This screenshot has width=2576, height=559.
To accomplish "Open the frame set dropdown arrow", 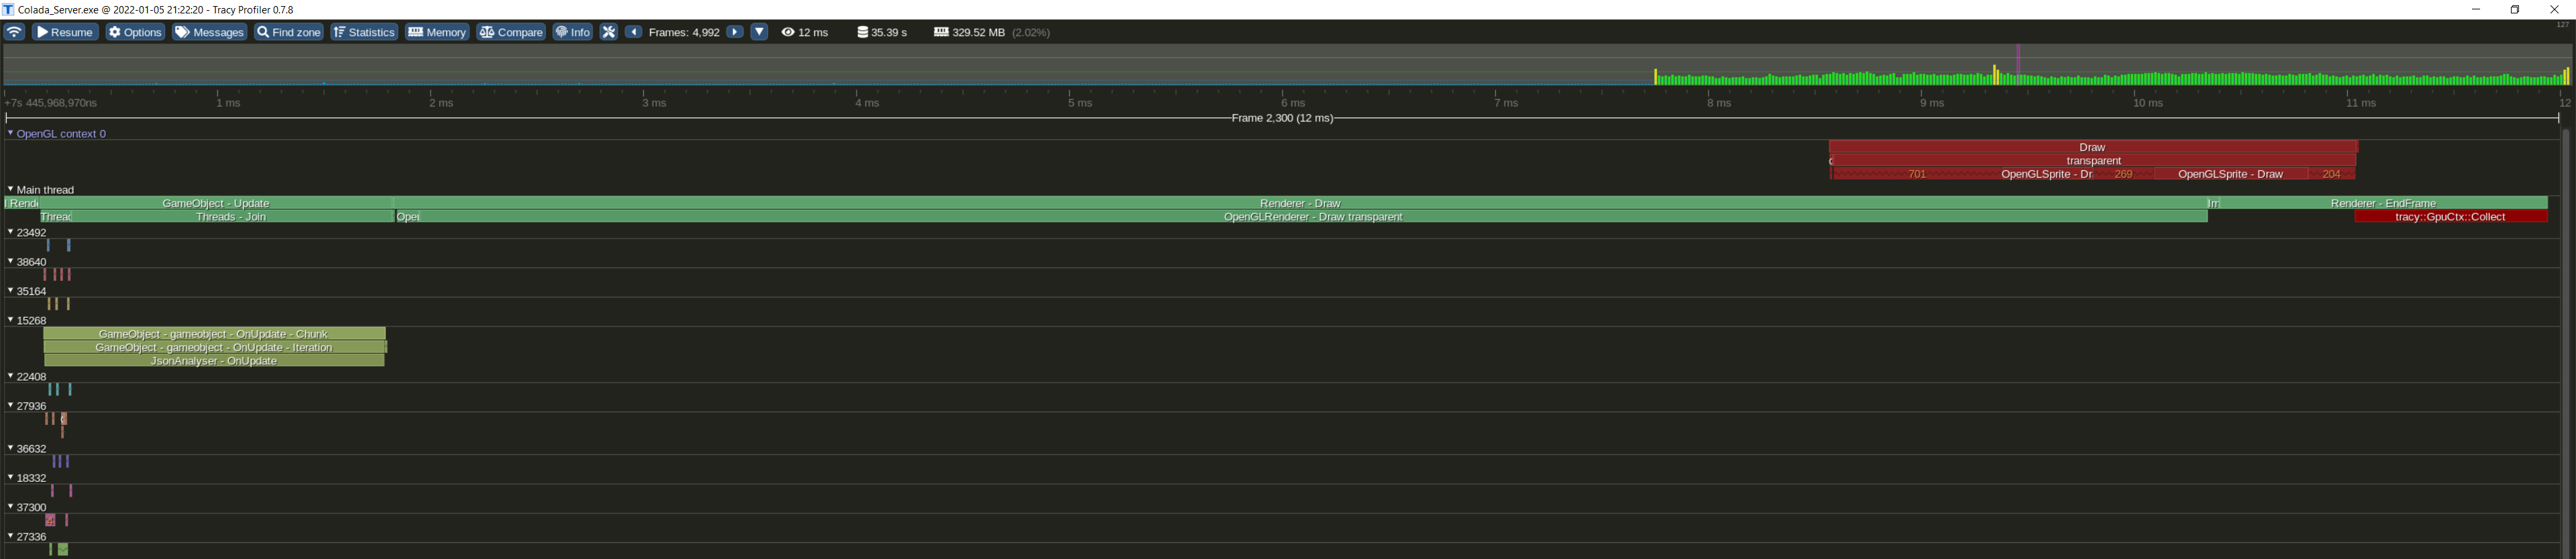I will coord(759,32).
